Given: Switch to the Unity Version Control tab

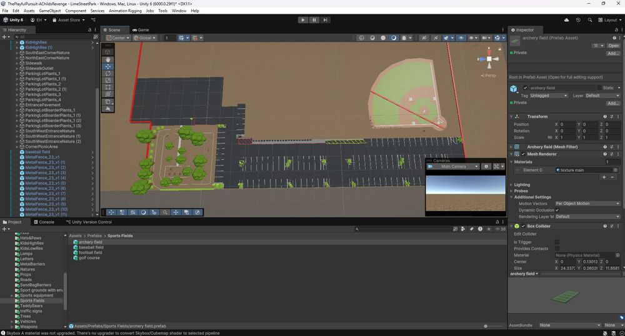Looking at the screenshot, I should 89,222.
